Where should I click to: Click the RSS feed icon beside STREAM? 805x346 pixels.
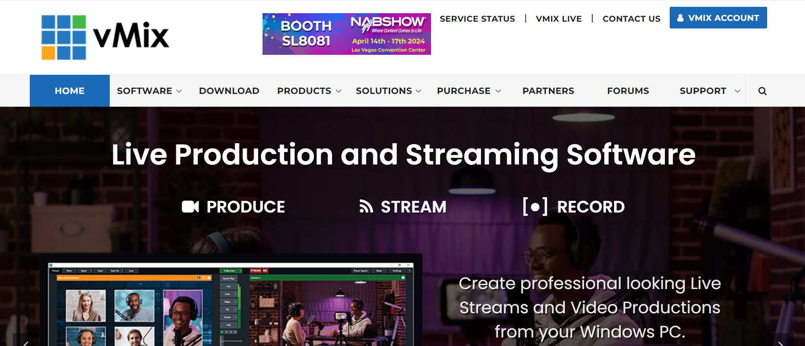point(366,207)
